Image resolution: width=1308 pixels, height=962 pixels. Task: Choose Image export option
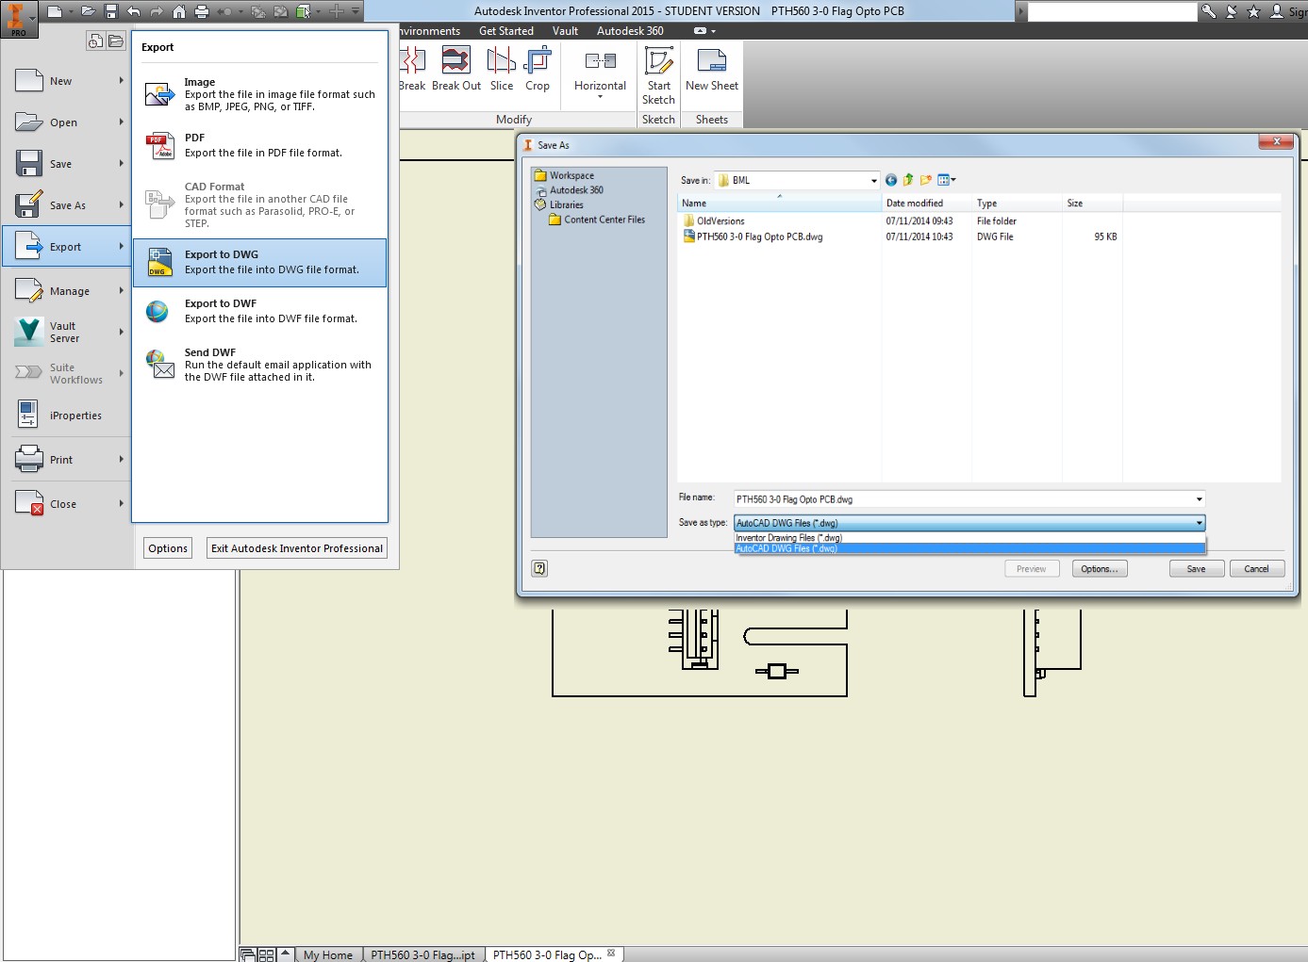point(259,94)
